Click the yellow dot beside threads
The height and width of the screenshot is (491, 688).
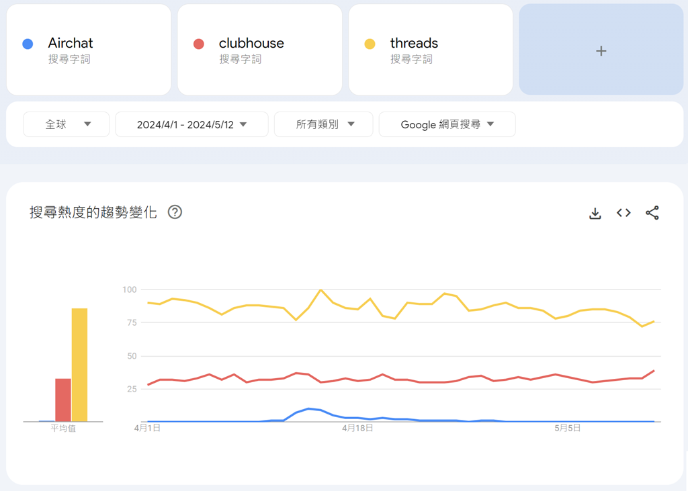pyautogui.click(x=370, y=44)
